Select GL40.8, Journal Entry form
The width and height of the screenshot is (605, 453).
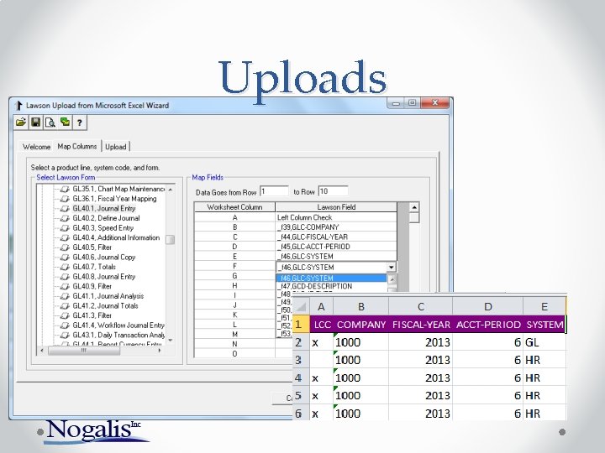104,277
